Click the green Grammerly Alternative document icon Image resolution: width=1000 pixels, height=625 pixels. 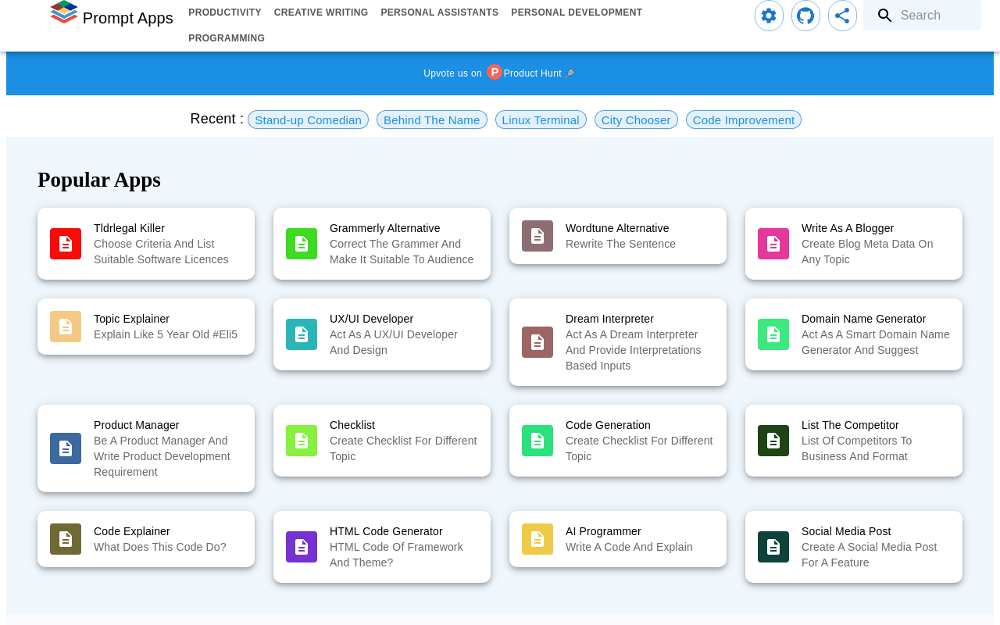point(302,244)
